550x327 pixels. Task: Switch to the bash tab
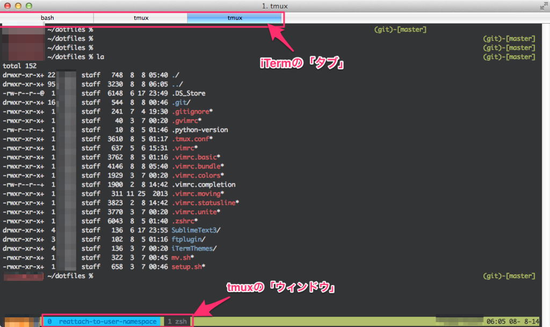47,18
